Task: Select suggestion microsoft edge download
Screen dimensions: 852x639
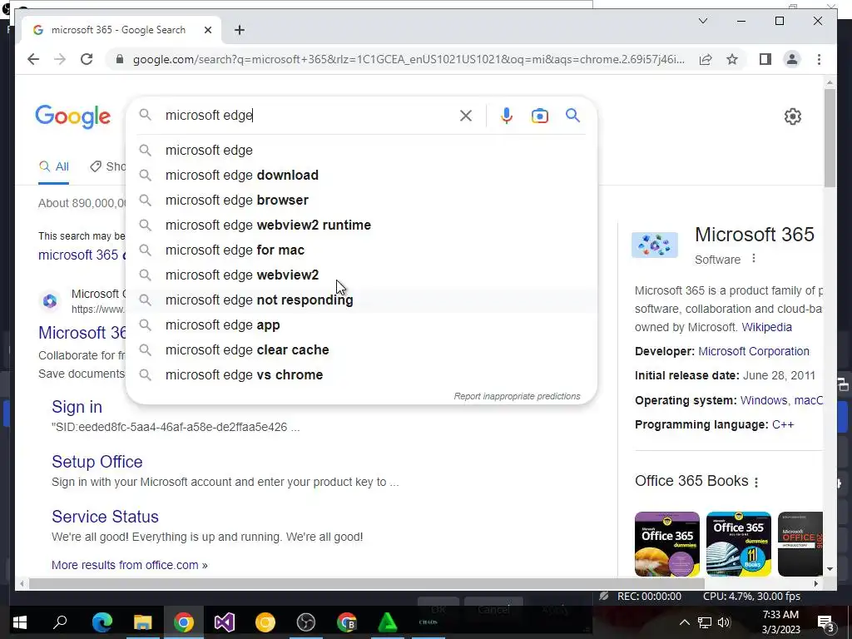Action: click(x=361, y=175)
